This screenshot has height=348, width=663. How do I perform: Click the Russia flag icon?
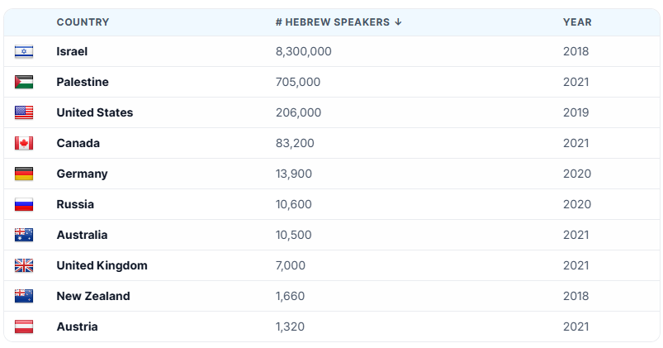[x=24, y=204]
